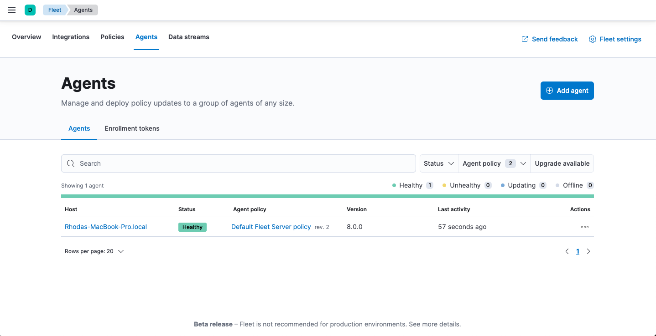Open agent details for Rhodas-MacBook-Pro.local
656x336 pixels.
click(105, 226)
